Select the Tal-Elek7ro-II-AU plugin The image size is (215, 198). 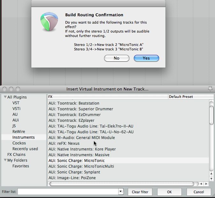tap(91, 126)
